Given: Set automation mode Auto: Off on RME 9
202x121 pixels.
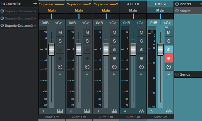Looking at the screenshot, I should pos(160,117).
